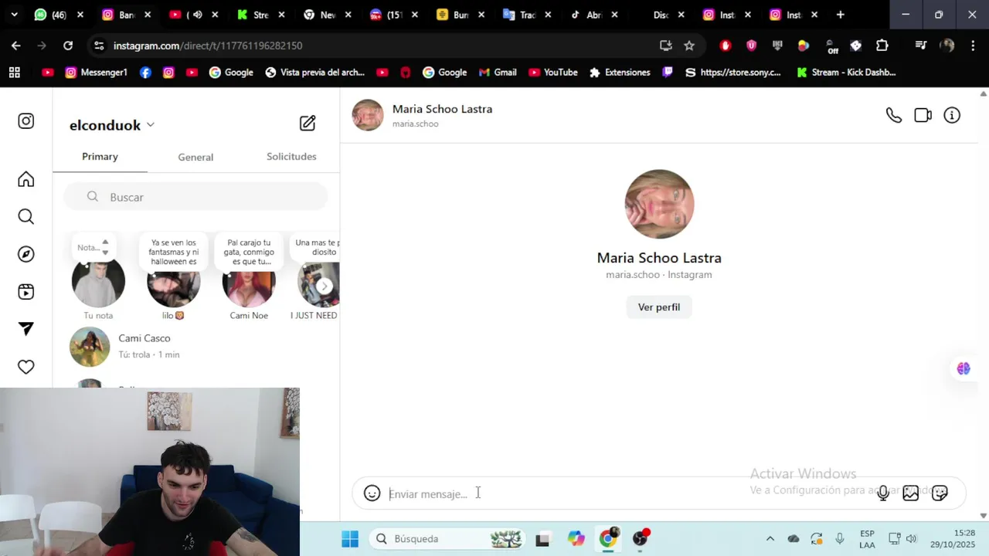989x556 pixels.
Task: Click the Buscar search field
Action: (196, 197)
